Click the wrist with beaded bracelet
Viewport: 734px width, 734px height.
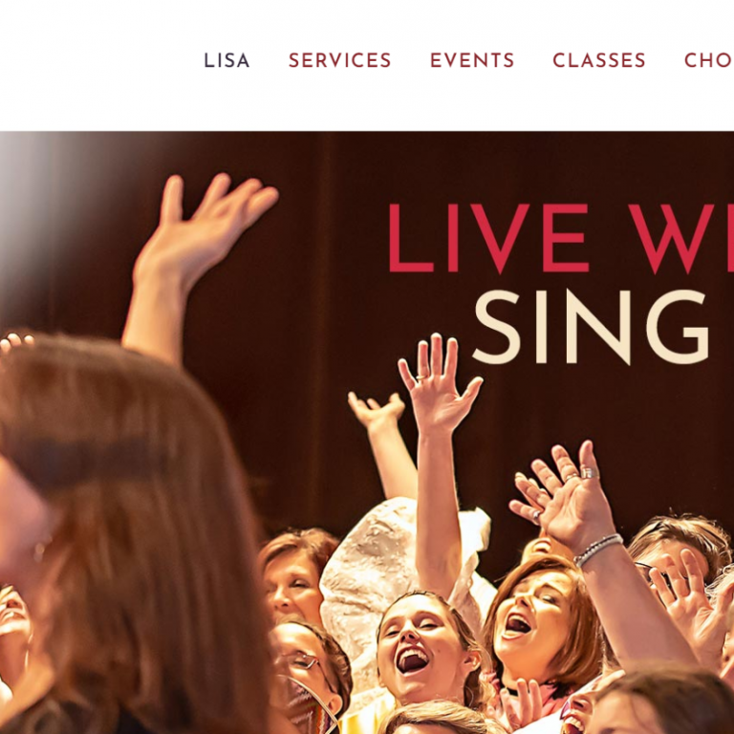pyautogui.click(x=597, y=550)
